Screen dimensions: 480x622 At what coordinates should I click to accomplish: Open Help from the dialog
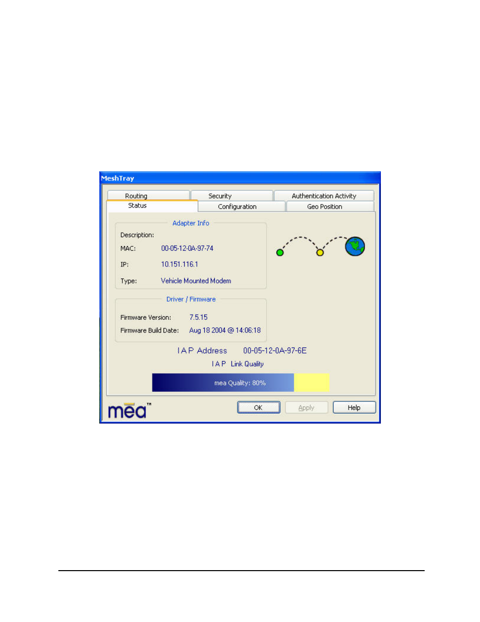click(354, 407)
